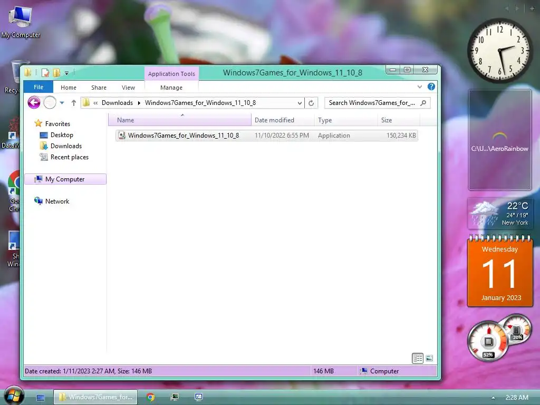
Task: Select My Computer in navigation pane
Action: click(x=65, y=179)
